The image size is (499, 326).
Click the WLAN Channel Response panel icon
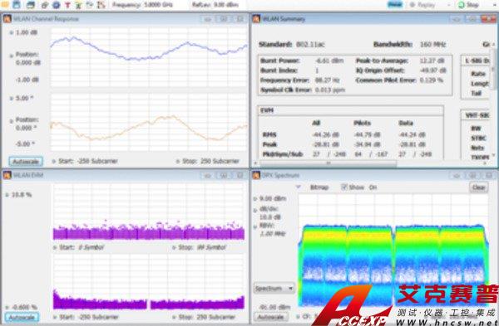click(7, 19)
